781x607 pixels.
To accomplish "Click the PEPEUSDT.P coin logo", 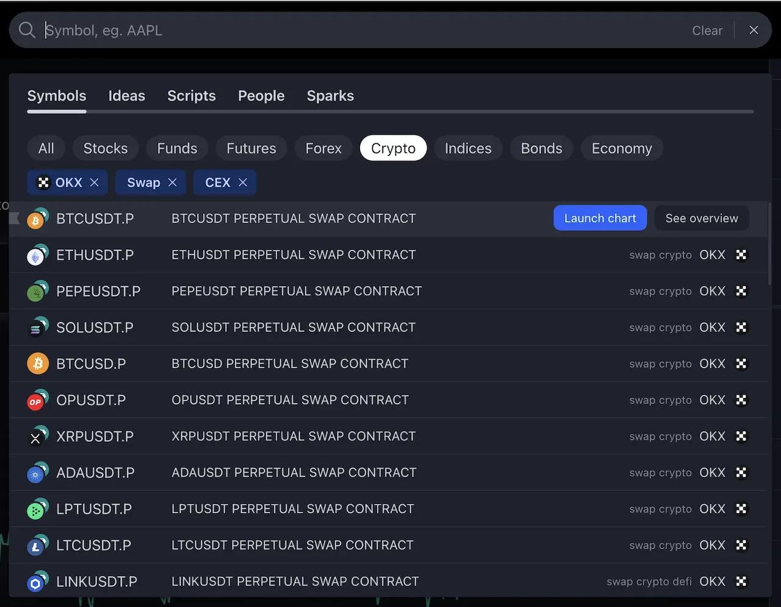I will (38, 291).
